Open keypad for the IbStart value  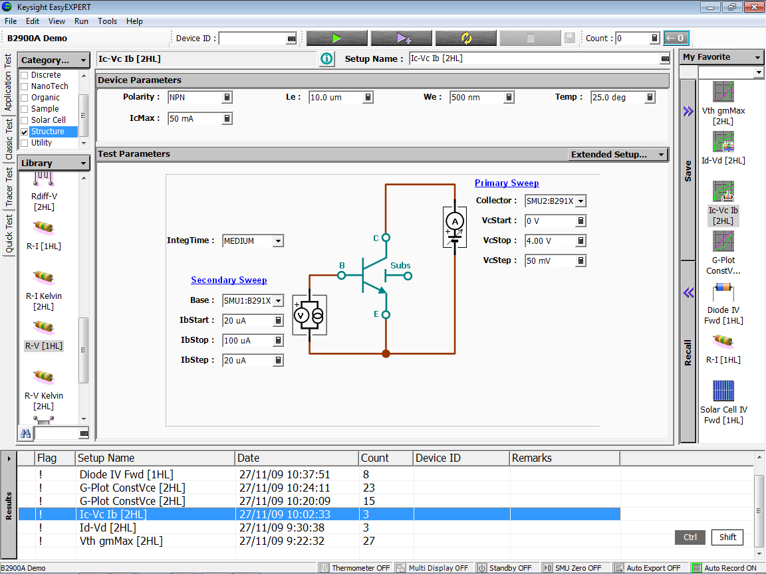(278, 321)
